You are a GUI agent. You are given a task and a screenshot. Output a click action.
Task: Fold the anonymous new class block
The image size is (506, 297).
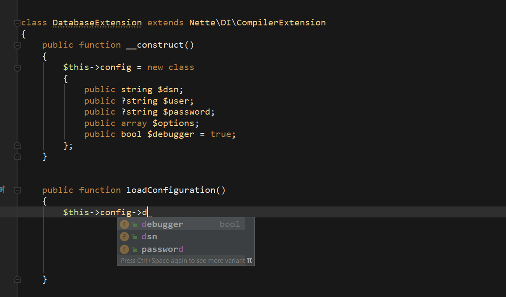coord(18,68)
